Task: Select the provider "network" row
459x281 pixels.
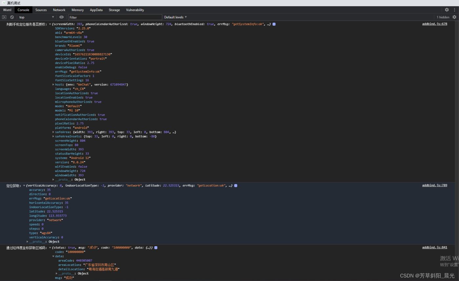Action: (x=46, y=220)
